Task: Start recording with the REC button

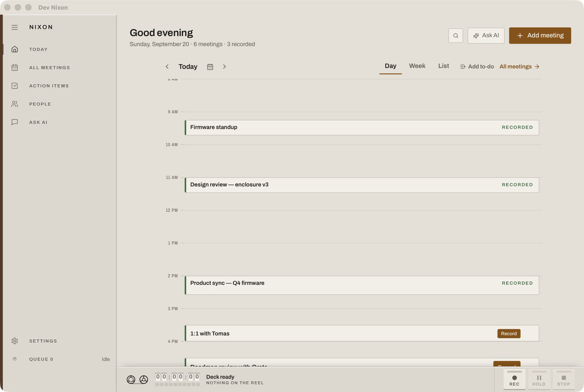Action: point(514,380)
